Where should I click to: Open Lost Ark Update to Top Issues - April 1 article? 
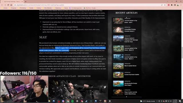pyautogui.click(x=131, y=21)
